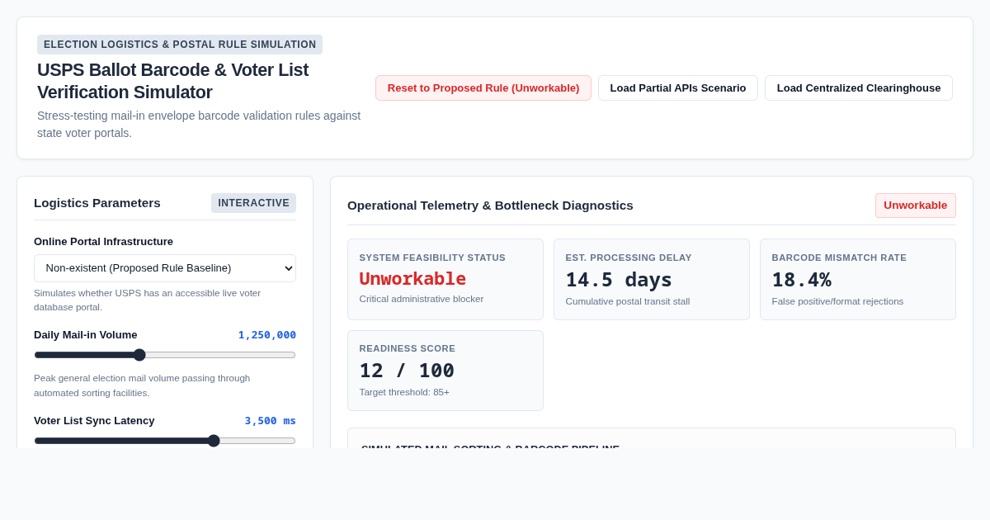Screen dimensions: 990x520
Task: Click False positive/format rejections text
Action: 837,301
